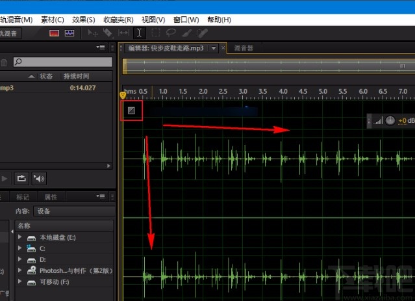The image size is (415, 301).
Task: Click the 编辑器: 快步皮鞋走路.mp3 tab
Action: click(x=166, y=48)
